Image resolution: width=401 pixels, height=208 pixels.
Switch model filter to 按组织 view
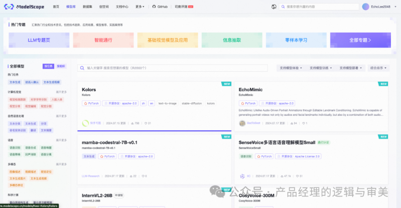click(x=61, y=66)
